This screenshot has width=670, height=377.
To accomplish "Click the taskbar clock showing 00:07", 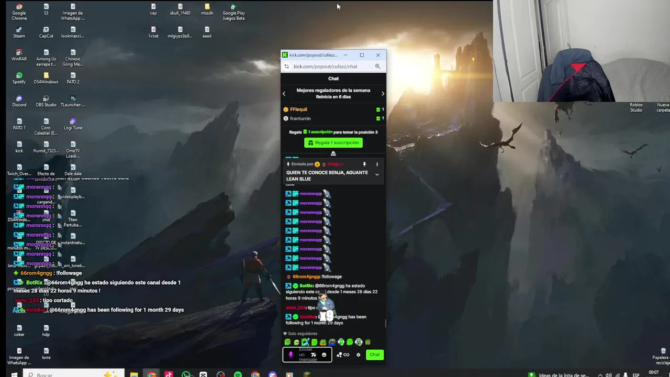I will point(654,373).
